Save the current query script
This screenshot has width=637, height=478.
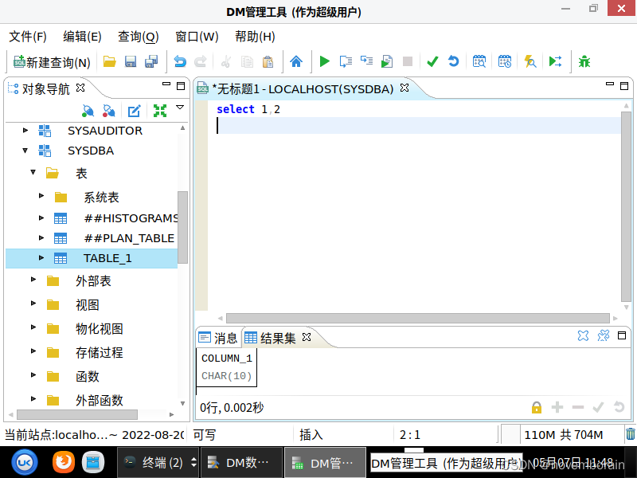click(130, 61)
